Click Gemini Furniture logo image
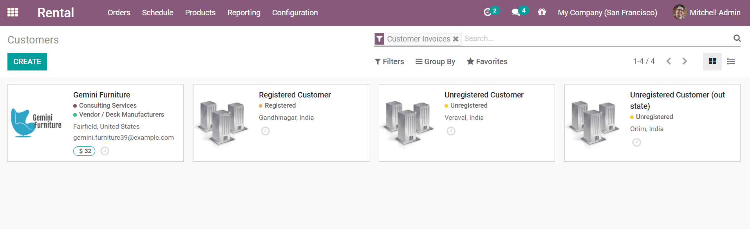This screenshot has height=229, width=750. (x=36, y=123)
